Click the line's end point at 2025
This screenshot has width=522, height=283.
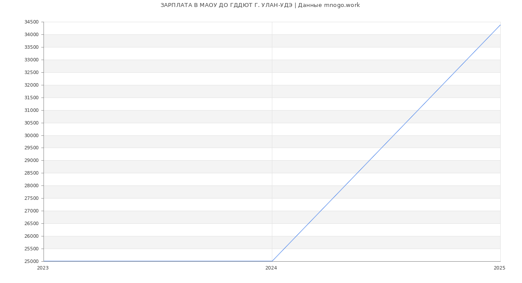(x=500, y=25)
